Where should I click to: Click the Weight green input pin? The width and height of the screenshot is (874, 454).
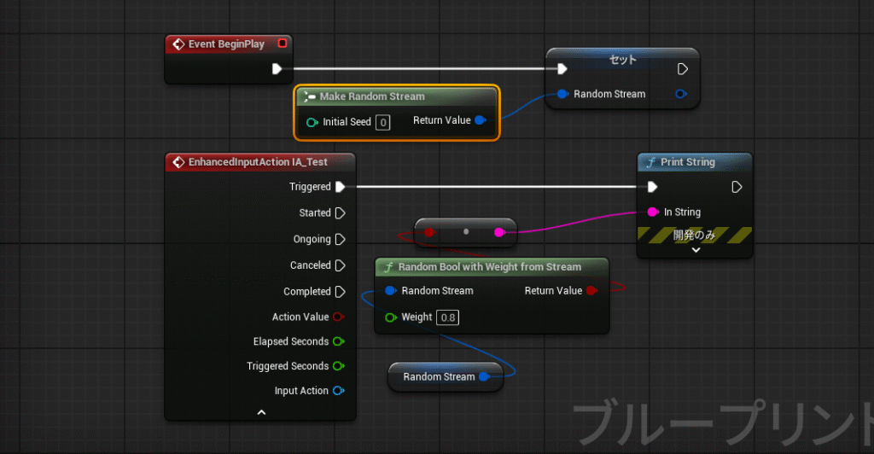tap(391, 317)
